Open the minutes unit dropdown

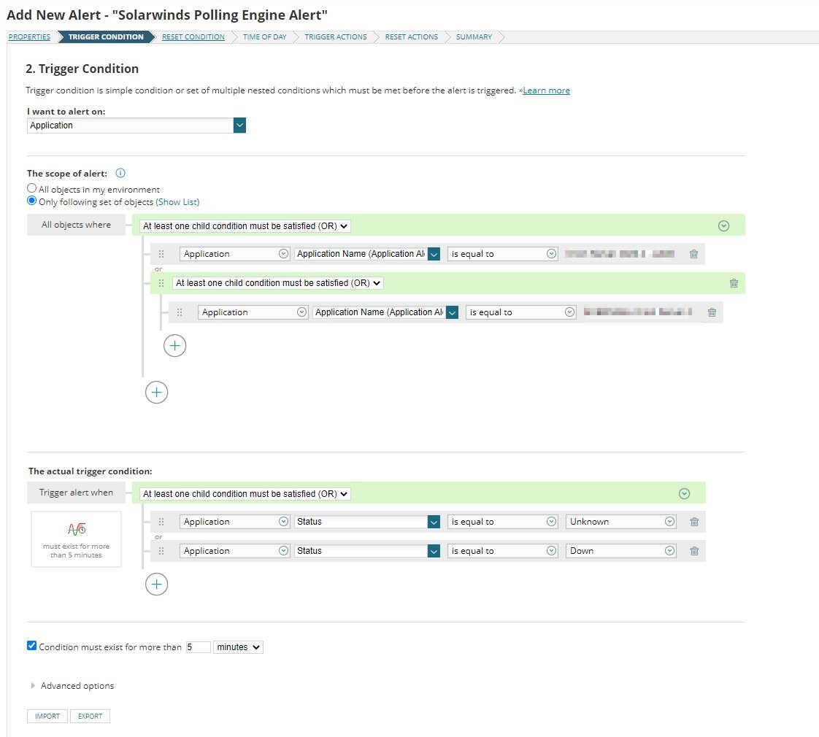pos(238,647)
